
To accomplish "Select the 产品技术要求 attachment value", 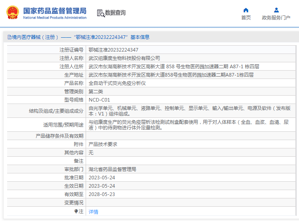I will pyautogui.click(x=103, y=144).
